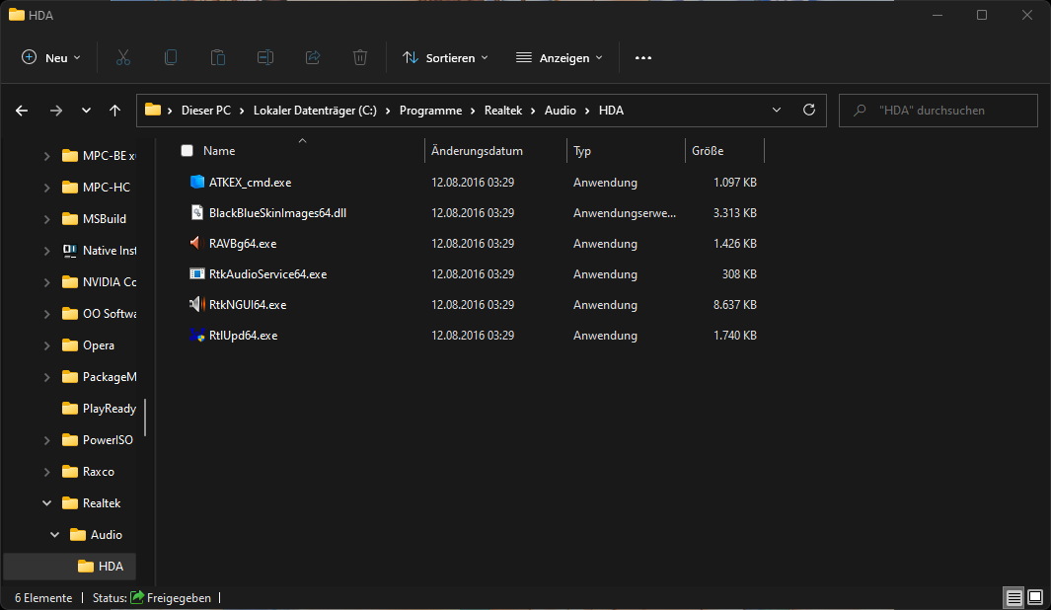1051x610 pixels.
Task: Go back with the left arrow
Action: coord(22,111)
